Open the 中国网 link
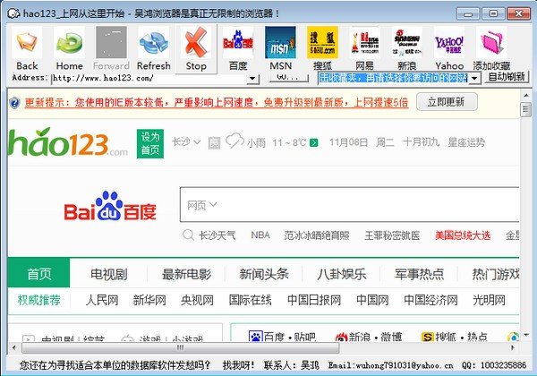Screen dimensions: 537x376 click(372, 300)
